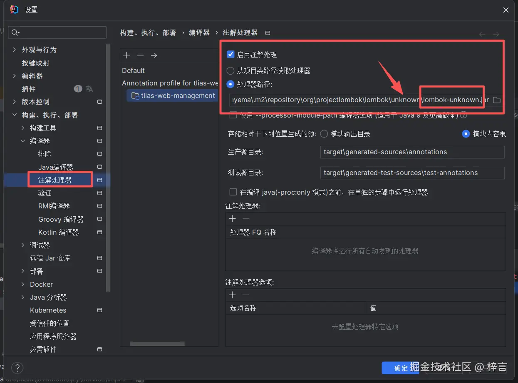Image resolution: width=518 pixels, height=383 pixels.
Task: Click project-level icon beside Kotlin 编译器
Action: point(99,232)
